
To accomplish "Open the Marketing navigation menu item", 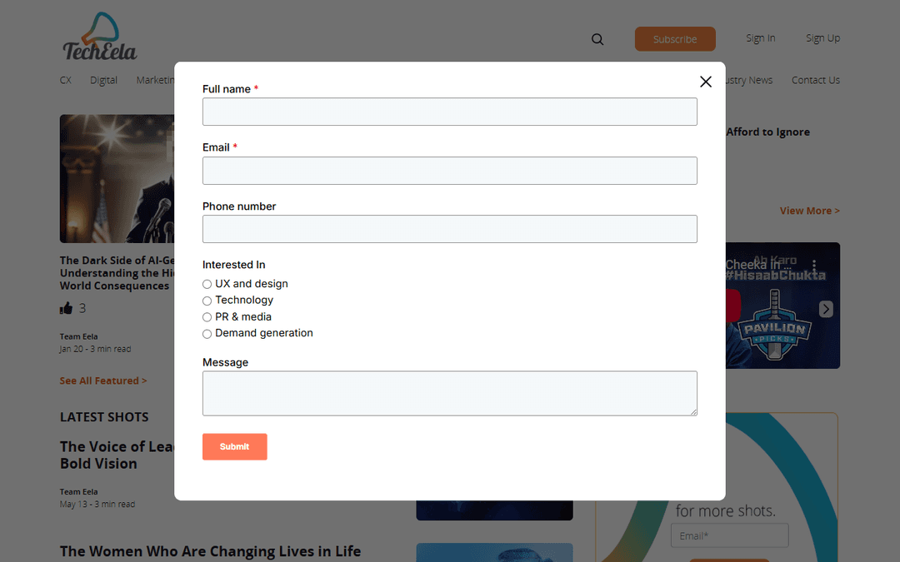I will pos(155,80).
